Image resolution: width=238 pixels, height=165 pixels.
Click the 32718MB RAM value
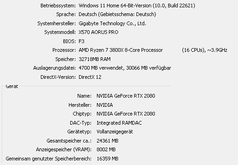(x=95, y=59)
